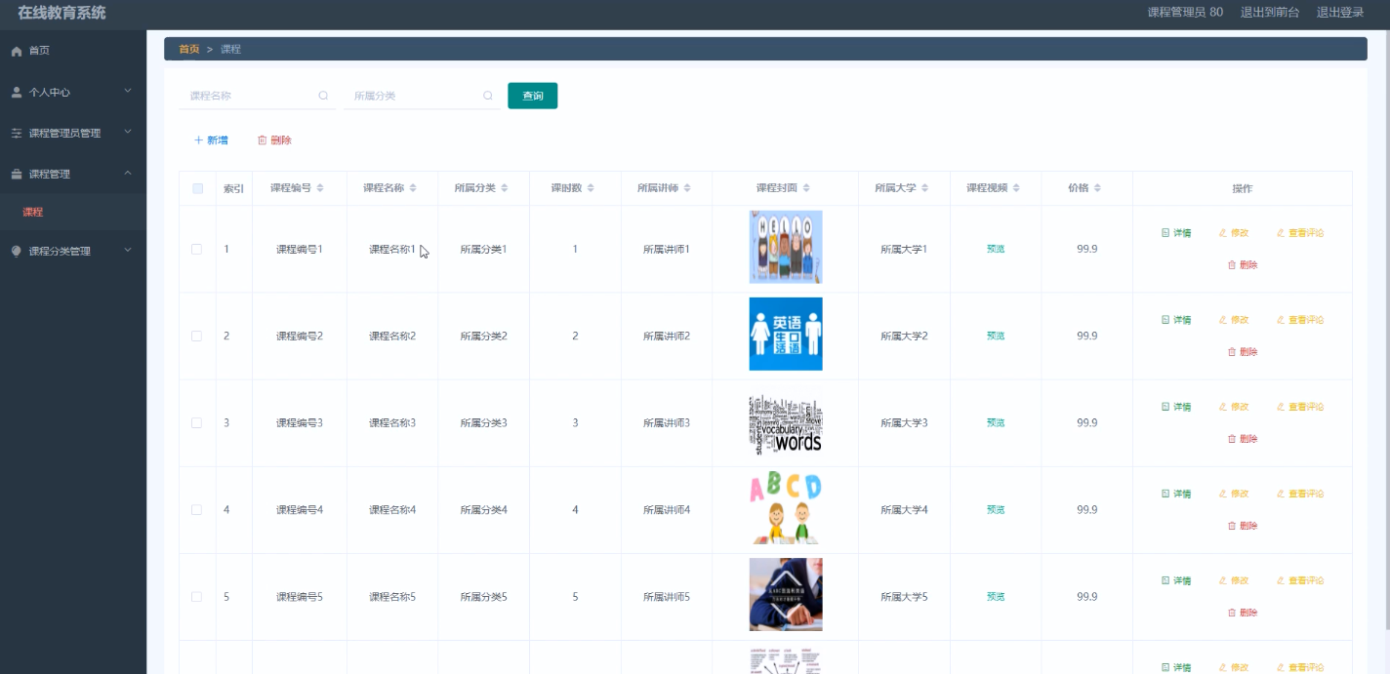Sort by 所属大学 column arrows
Image resolution: width=1390 pixels, height=674 pixels.
coord(925,188)
